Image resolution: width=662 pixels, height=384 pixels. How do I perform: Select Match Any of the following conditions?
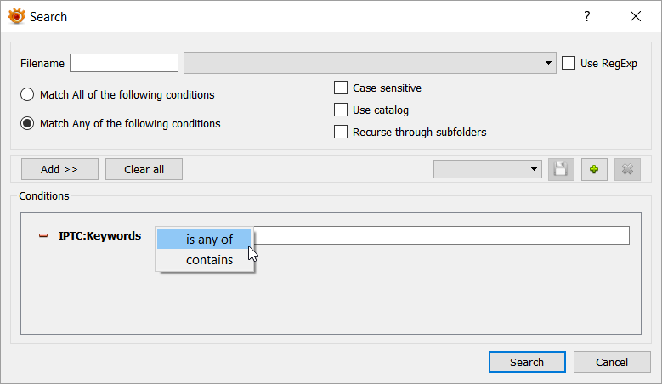click(27, 124)
